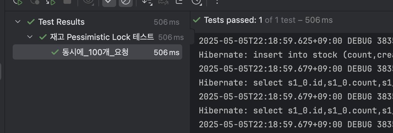
Task: Open the sort tests dropdown icon
Action: click(147, 2)
